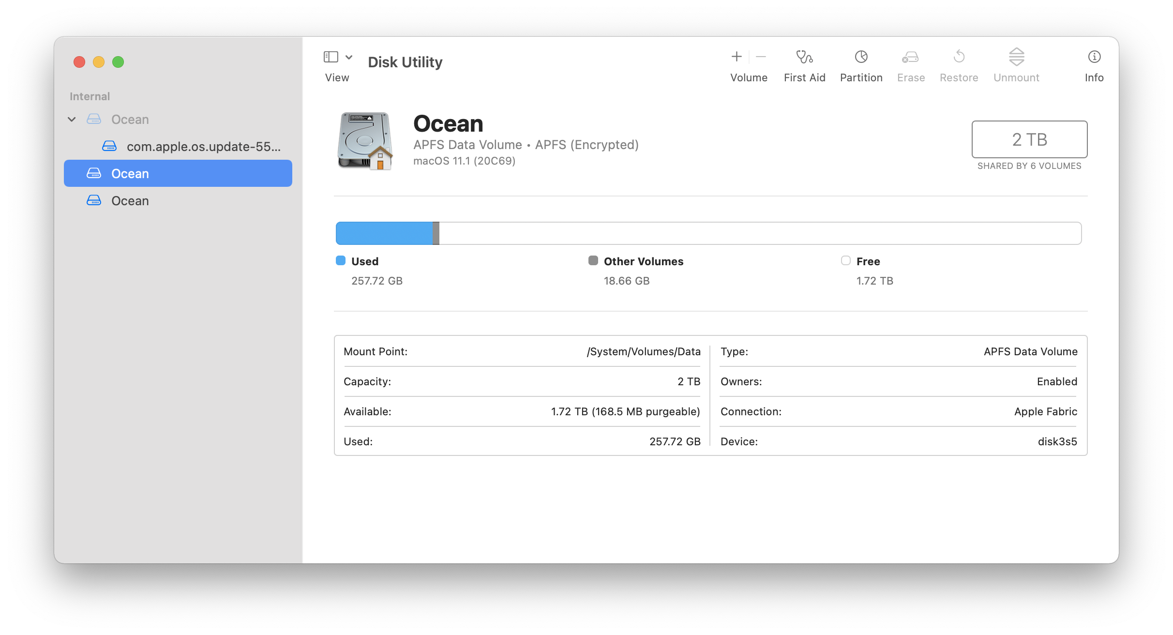Click the gray Other Volumes swatch
1173x635 pixels.
pyautogui.click(x=593, y=261)
